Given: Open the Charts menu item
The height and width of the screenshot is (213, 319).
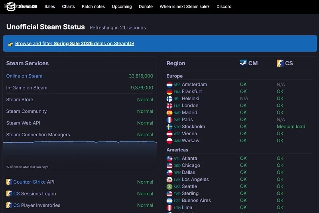Looking at the screenshot, I should [68, 6].
